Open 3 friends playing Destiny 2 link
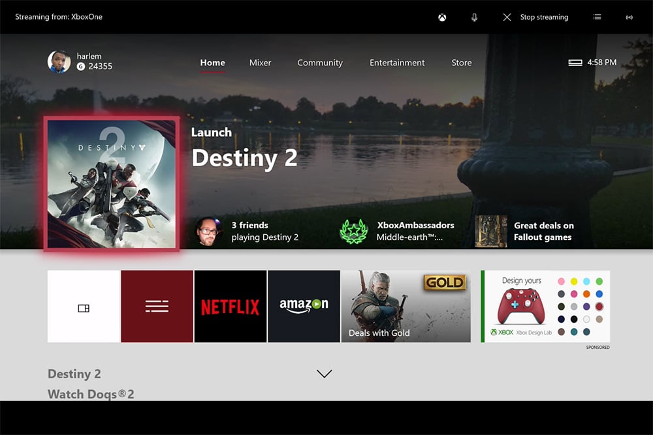The image size is (653, 435). 265,232
